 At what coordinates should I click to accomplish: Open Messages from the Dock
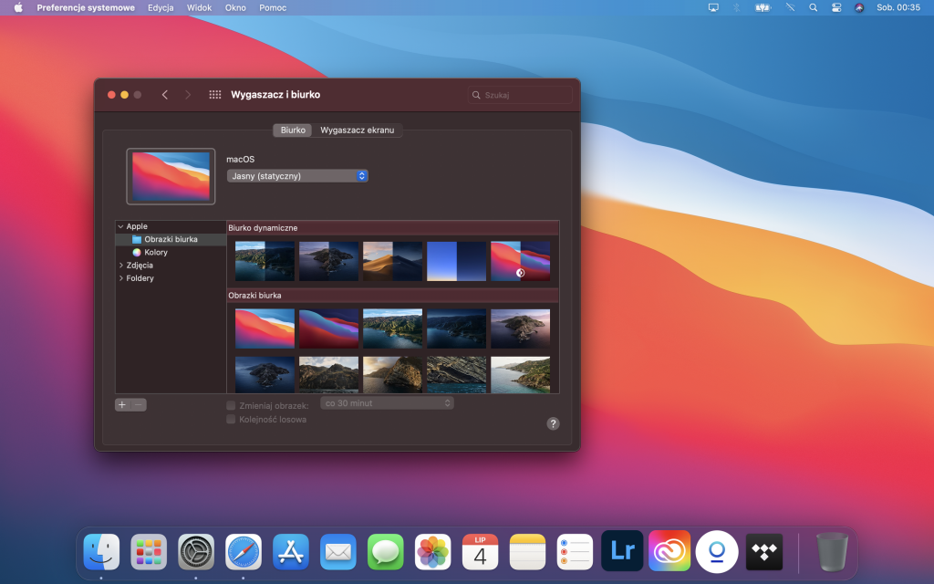[385, 551]
